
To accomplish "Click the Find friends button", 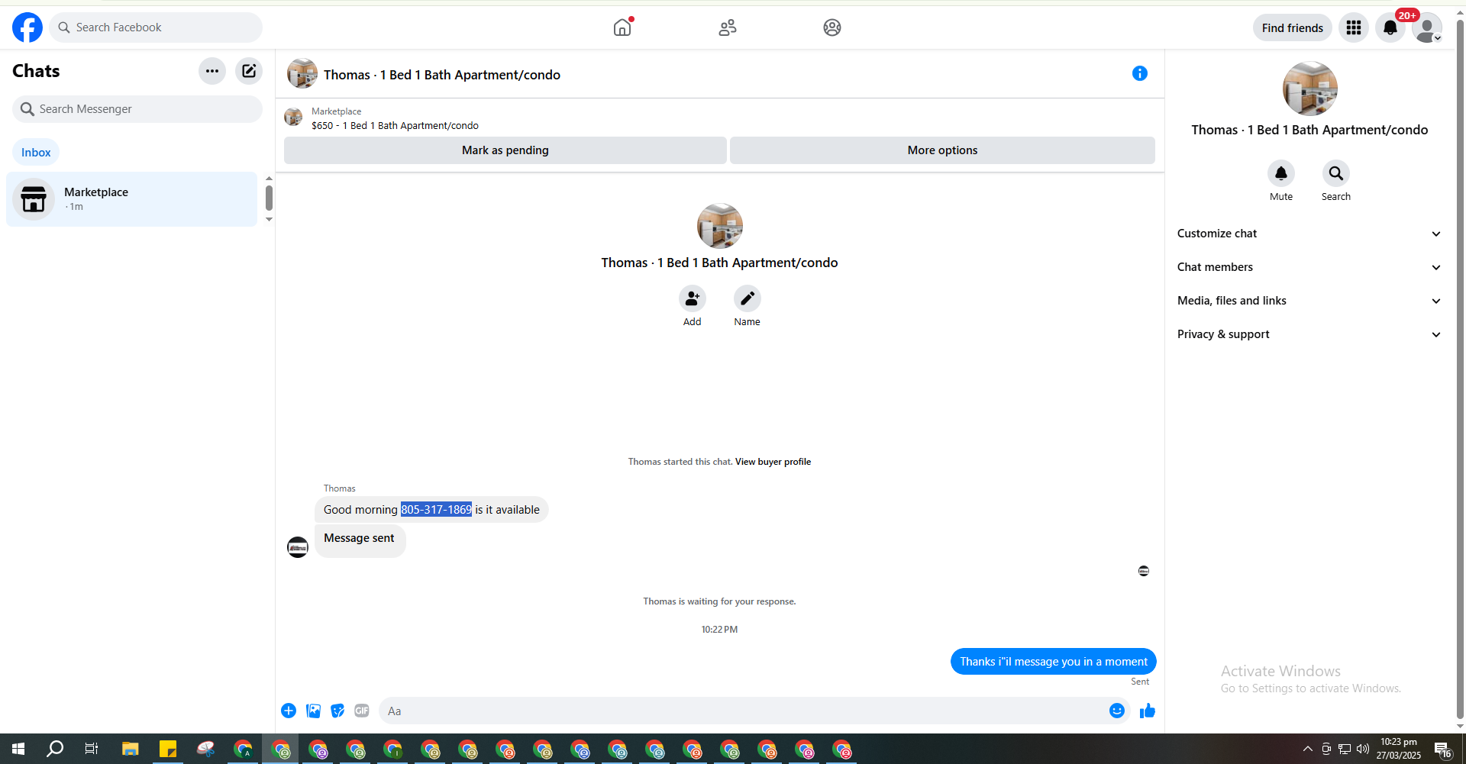I will pos(1293,27).
